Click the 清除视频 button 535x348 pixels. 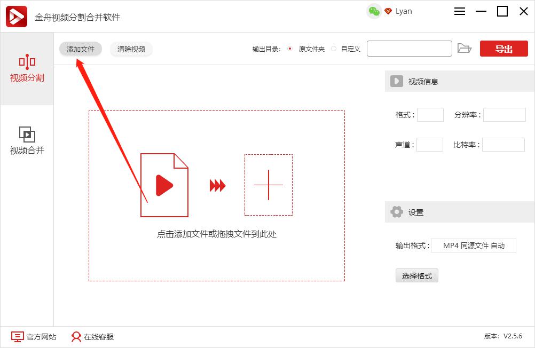131,49
